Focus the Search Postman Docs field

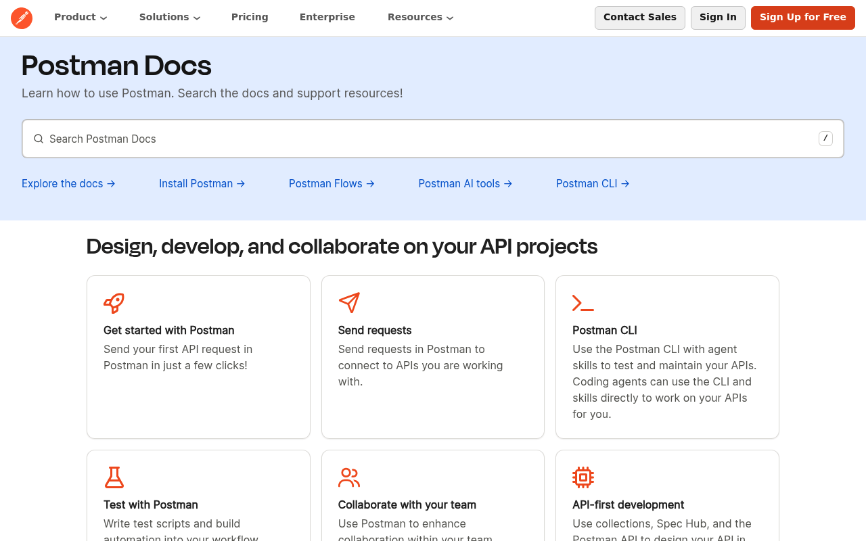[433, 139]
